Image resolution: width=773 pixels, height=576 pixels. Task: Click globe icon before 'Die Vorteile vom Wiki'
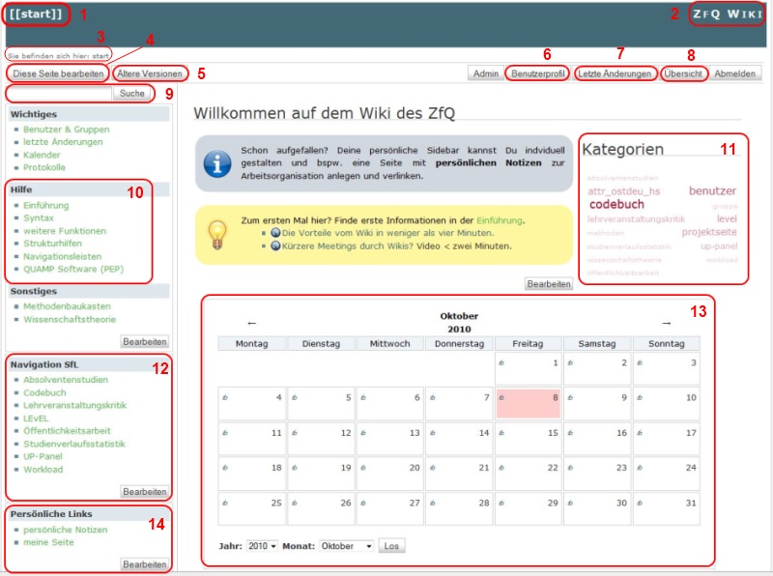point(275,233)
